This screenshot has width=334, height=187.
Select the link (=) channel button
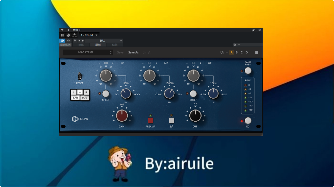[x=80, y=92]
